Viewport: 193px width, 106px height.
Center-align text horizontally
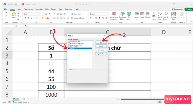58,18
